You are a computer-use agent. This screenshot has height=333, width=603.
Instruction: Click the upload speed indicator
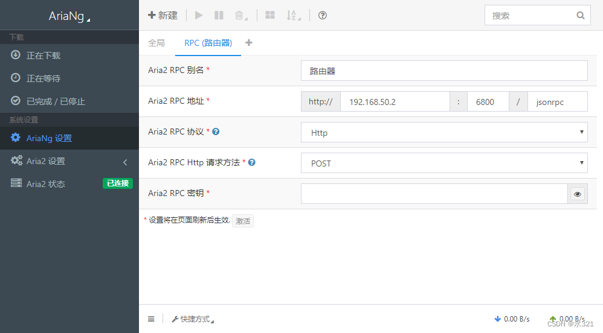click(567, 319)
